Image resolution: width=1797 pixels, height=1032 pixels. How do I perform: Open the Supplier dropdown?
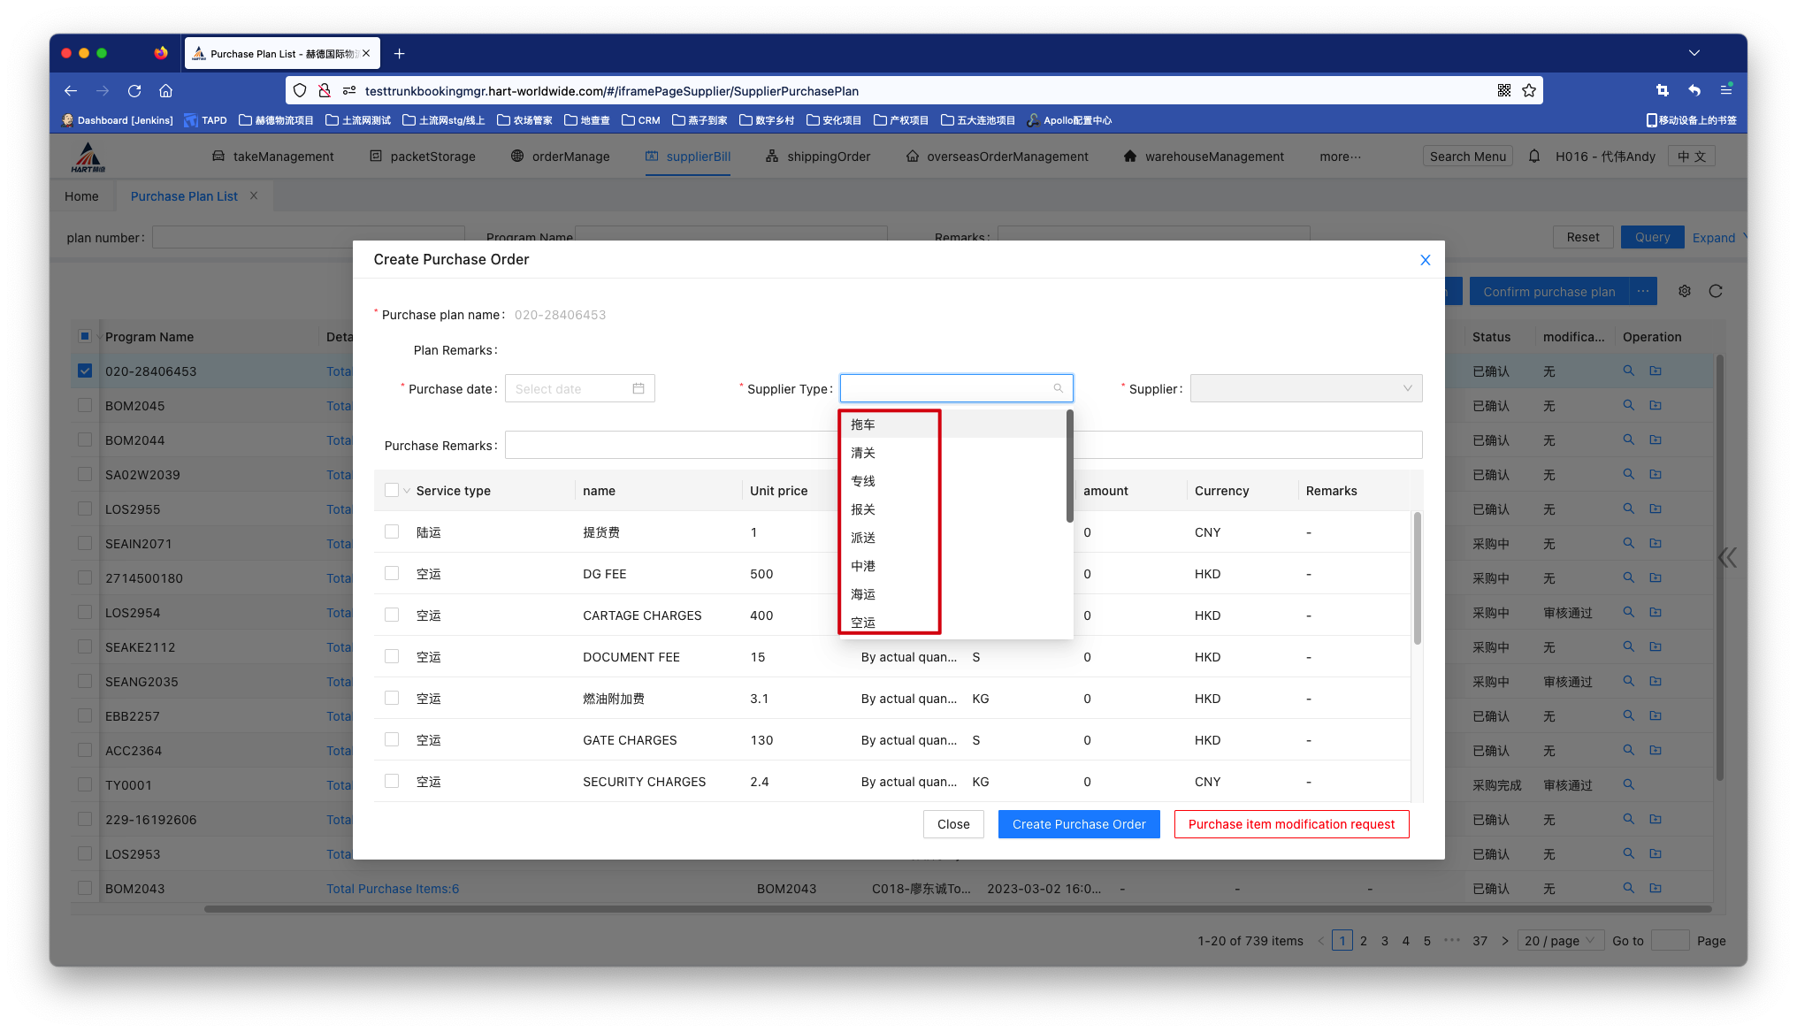(1305, 389)
